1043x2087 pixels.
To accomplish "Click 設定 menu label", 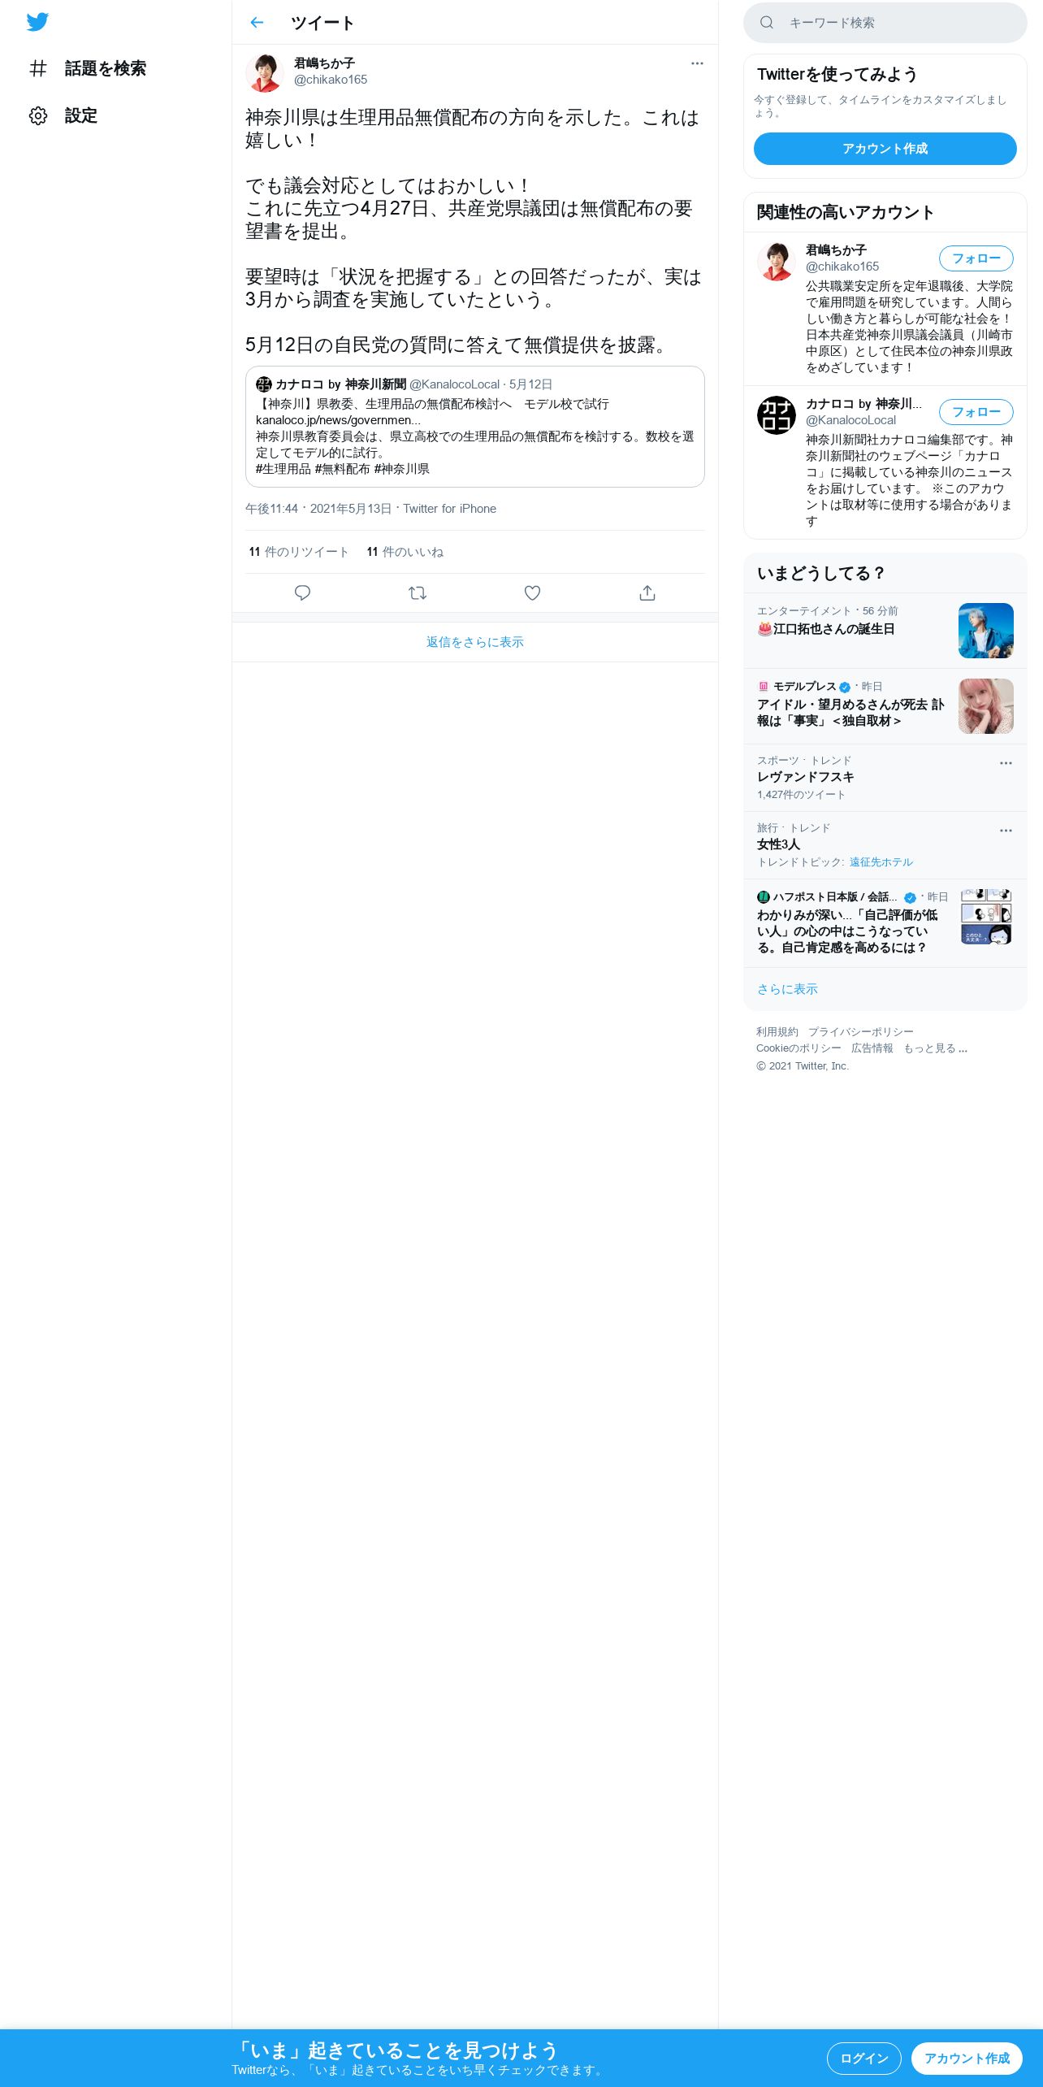I will point(81,115).
